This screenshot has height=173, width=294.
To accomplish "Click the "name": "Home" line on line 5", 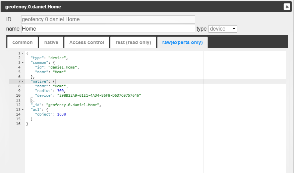I will (50, 72).
